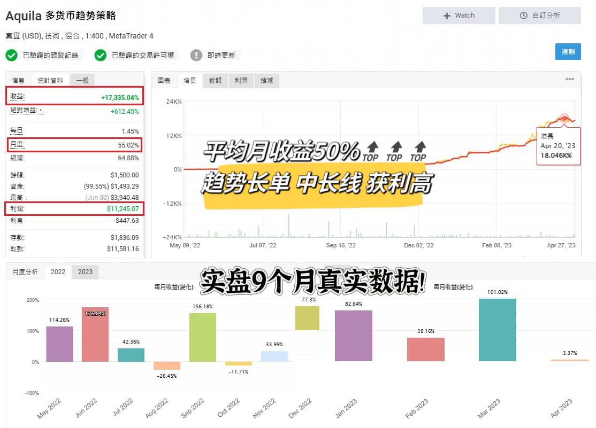The image size is (596, 428).
Task: Click the verified track record green check icon
Action: tap(12, 55)
